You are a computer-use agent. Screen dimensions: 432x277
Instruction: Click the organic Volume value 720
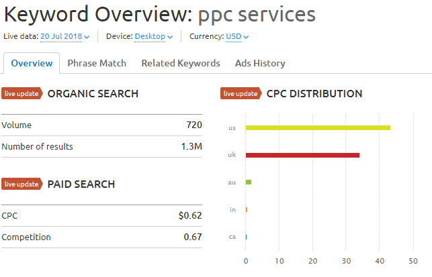pos(194,125)
